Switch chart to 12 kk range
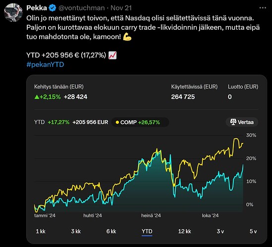The height and width of the screenshot is (247, 272). [185, 231]
